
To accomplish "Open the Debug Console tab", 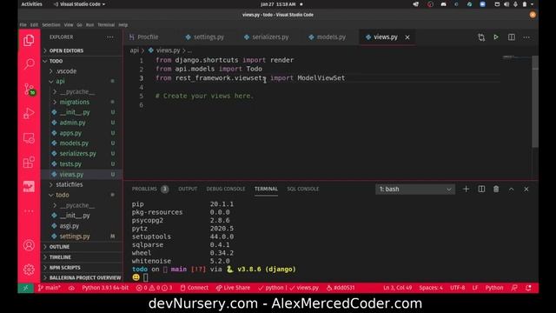I will [x=226, y=190].
